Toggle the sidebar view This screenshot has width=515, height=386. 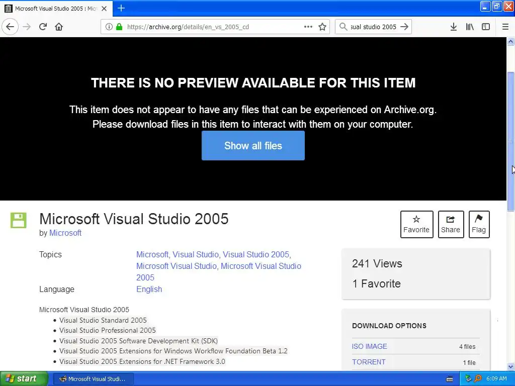[486, 27]
